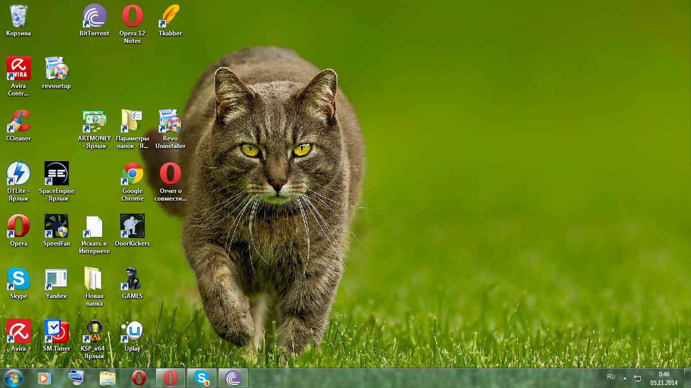Select the SpaceEngine - Ярлык shortcut
This screenshot has height=388, width=691.
click(57, 182)
